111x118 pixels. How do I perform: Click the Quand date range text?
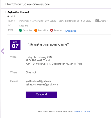55,21
